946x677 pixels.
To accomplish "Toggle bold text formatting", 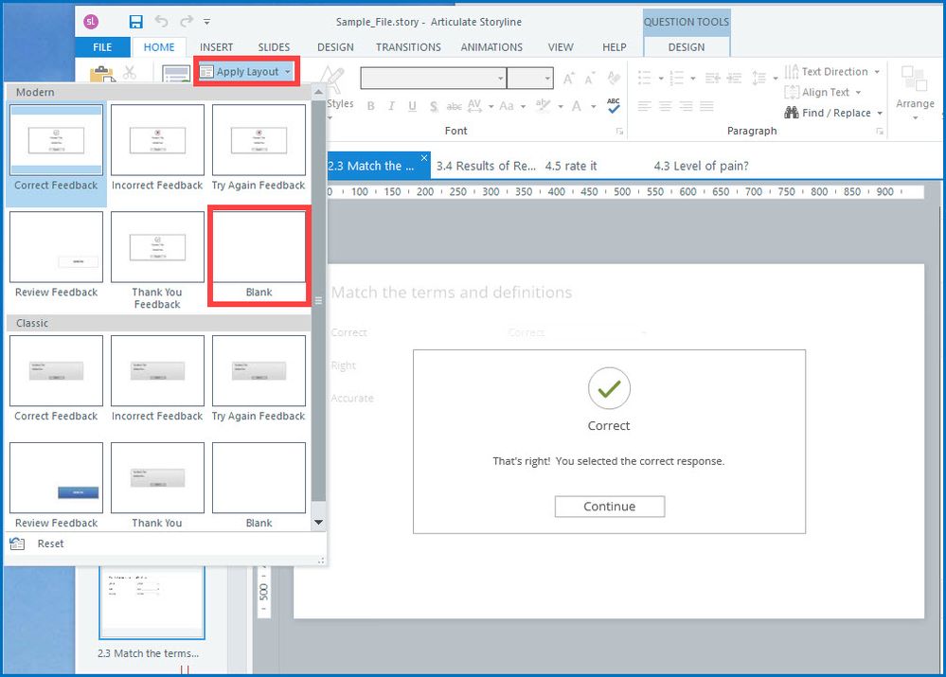I will tap(371, 106).
